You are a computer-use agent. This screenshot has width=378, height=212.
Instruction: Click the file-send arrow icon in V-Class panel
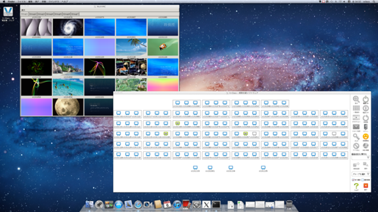[356, 165]
